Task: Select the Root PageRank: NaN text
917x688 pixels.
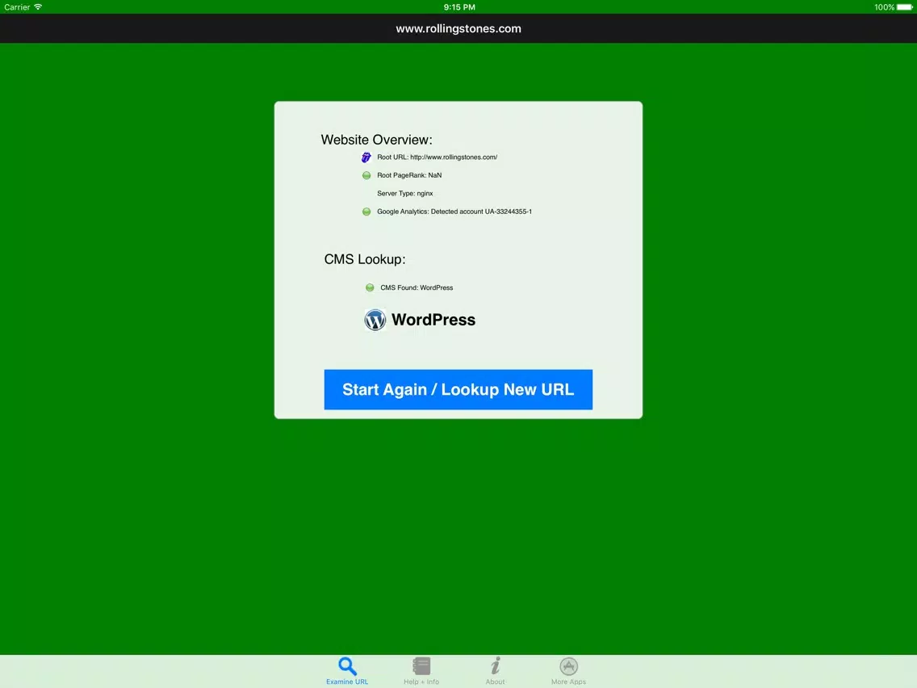Action: point(409,175)
